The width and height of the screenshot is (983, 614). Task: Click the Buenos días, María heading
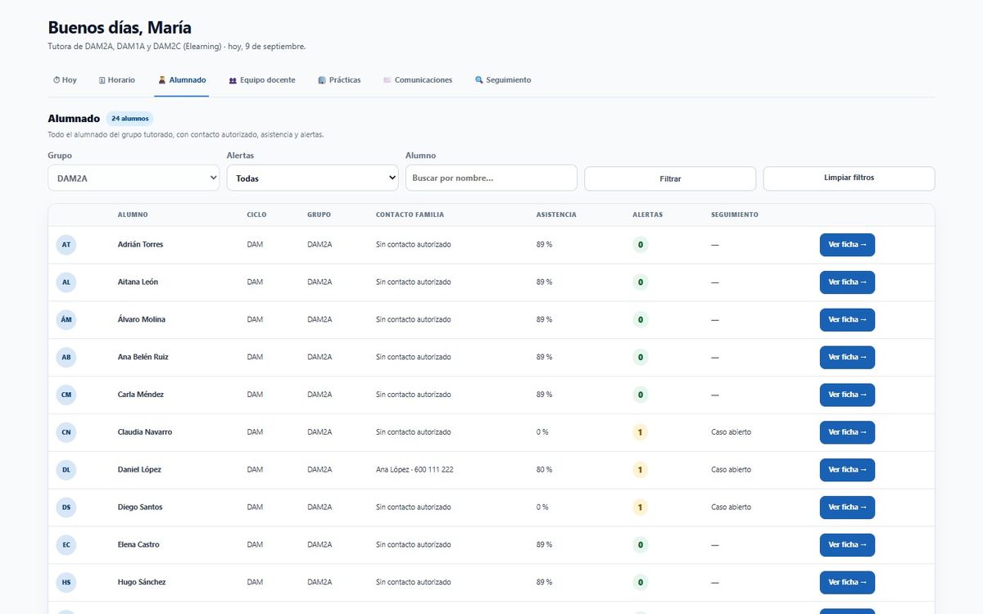coord(120,28)
